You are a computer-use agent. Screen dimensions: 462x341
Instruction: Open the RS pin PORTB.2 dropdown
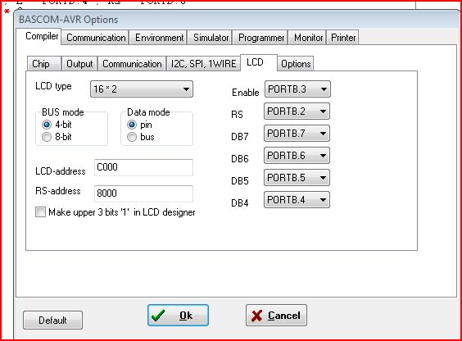click(x=297, y=111)
